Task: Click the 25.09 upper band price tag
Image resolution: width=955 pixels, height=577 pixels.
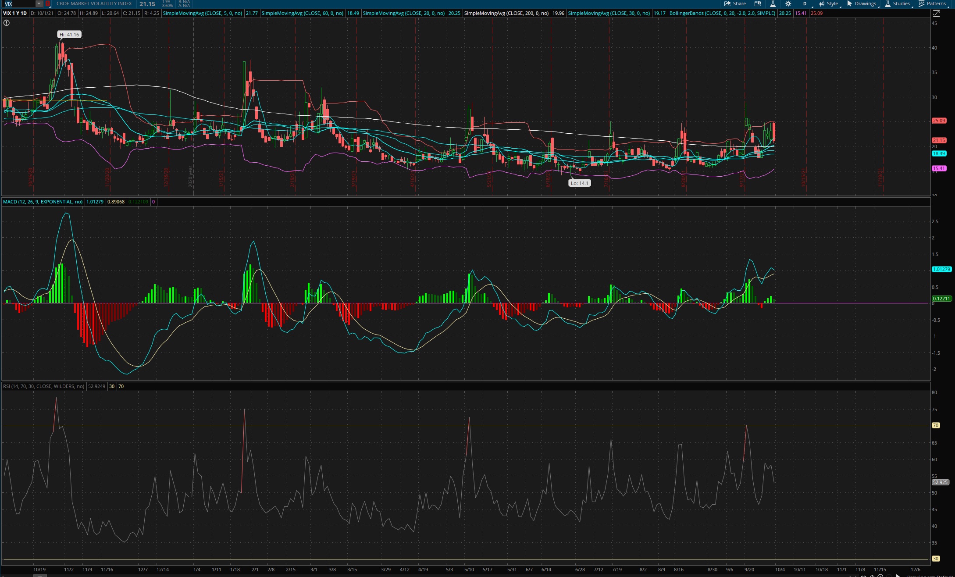Action: click(x=939, y=121)
